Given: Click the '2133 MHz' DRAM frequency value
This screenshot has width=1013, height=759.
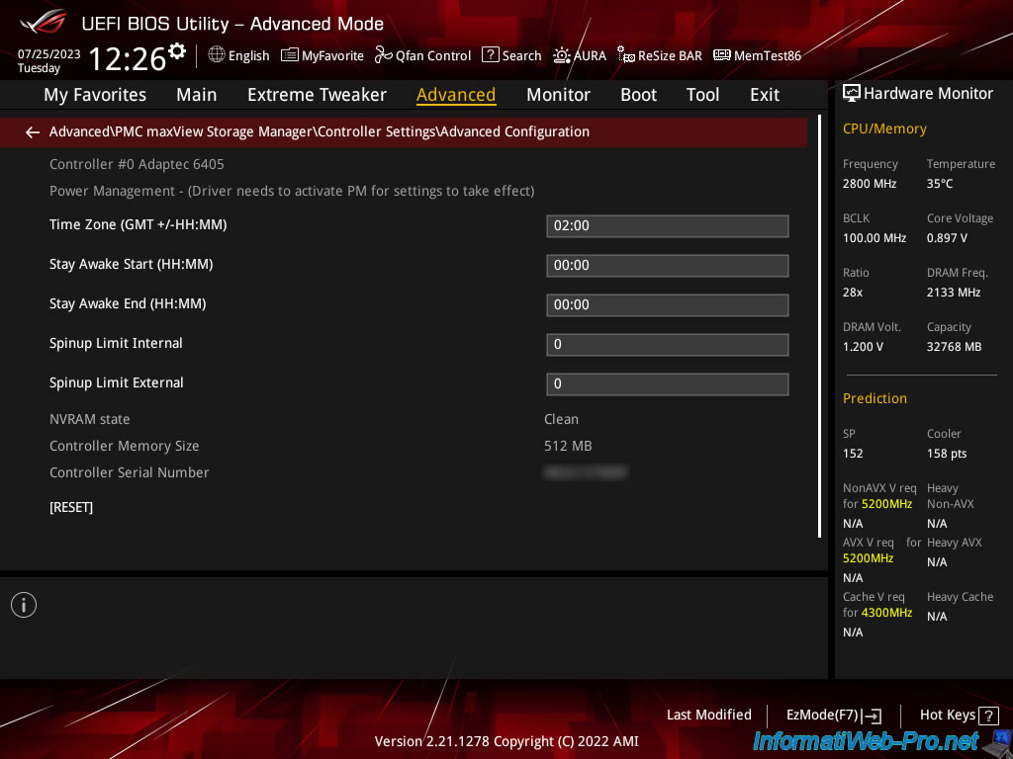Looking at the screenshot, I should (954, 293).
